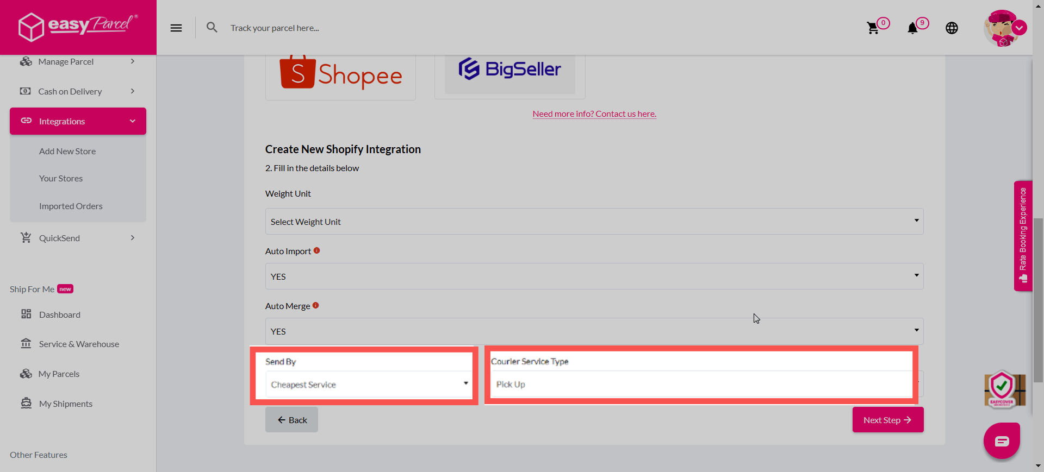Open the Send By Cheapest Service dropdown
The image size is (1044, 472).
tap(369, 385)
